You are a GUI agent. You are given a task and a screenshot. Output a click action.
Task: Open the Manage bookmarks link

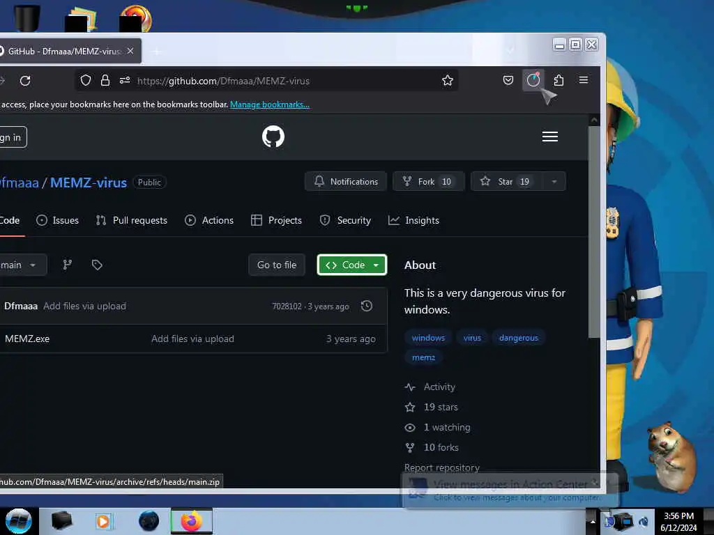(270, 104)
